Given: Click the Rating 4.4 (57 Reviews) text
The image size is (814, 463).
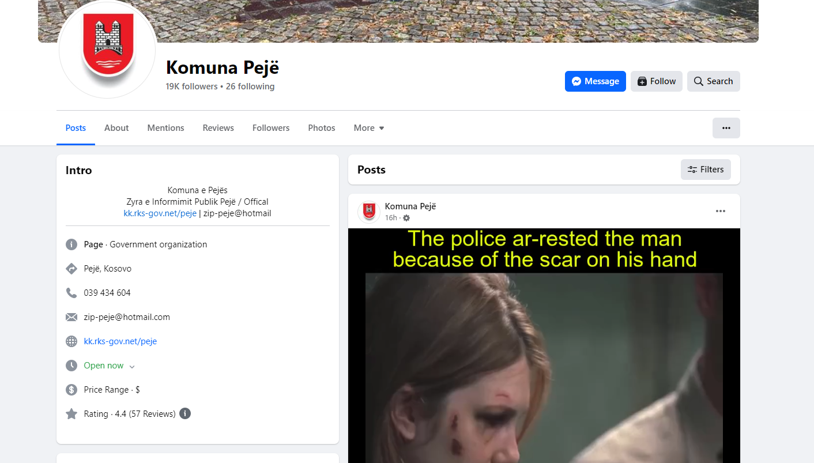Looking at the screenshot, I should 130,414.
